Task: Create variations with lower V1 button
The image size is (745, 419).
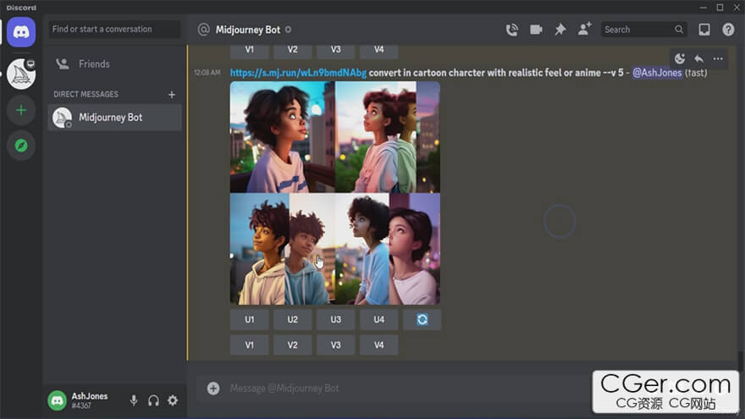Action: pyautogui.click(x=250, y=345)
